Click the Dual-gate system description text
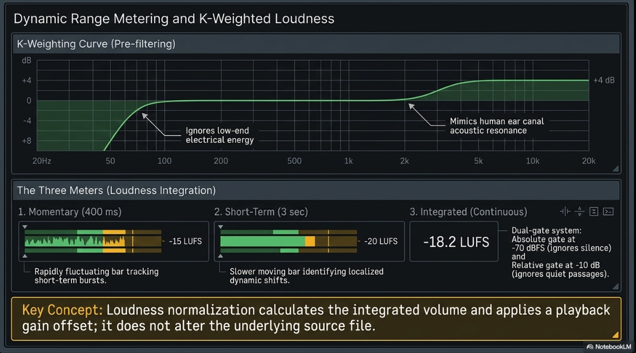This screenshot has width=636, height=353. click(561, 252)
